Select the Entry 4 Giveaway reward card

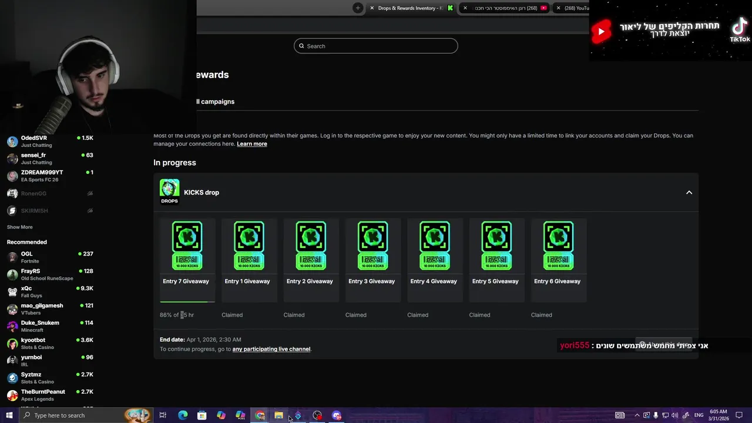pyautogui.click(x=435, y=260)
